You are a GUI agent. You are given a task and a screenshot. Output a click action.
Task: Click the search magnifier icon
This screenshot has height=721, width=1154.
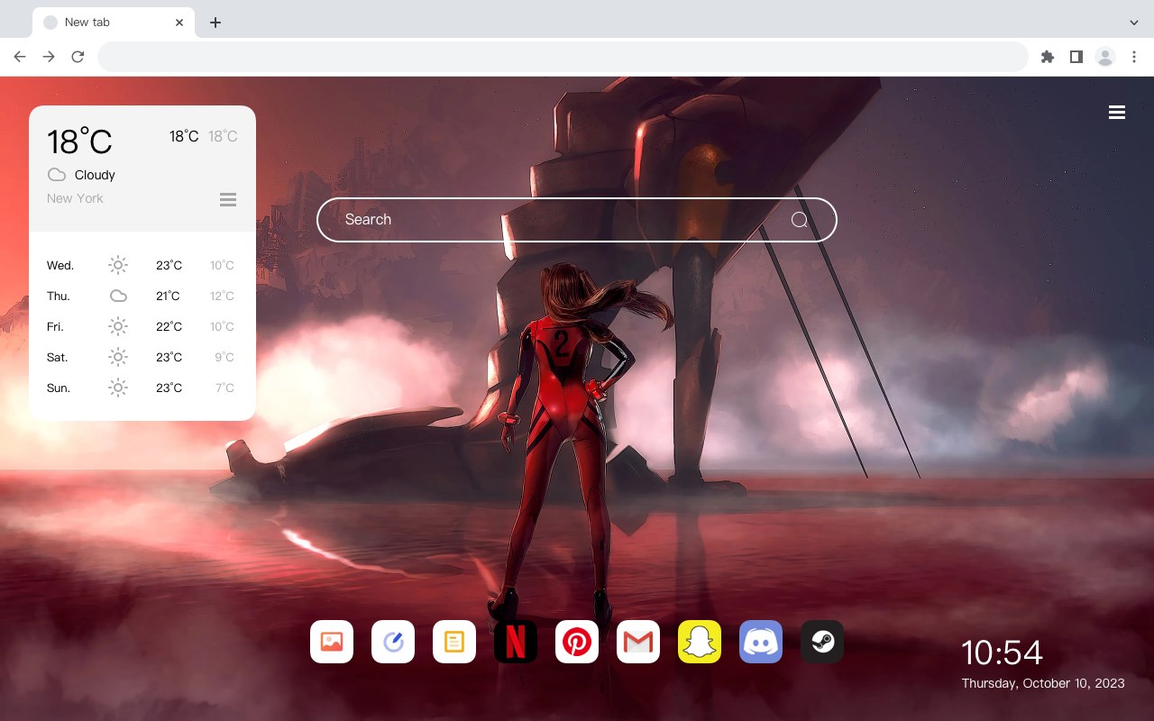[x=799, y=220]
